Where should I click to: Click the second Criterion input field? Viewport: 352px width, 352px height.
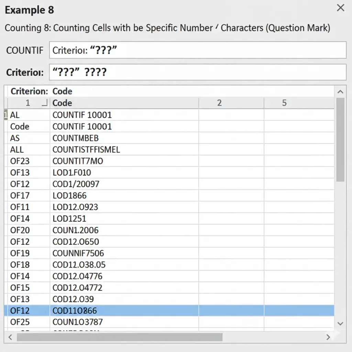click(x=198, y=72)
